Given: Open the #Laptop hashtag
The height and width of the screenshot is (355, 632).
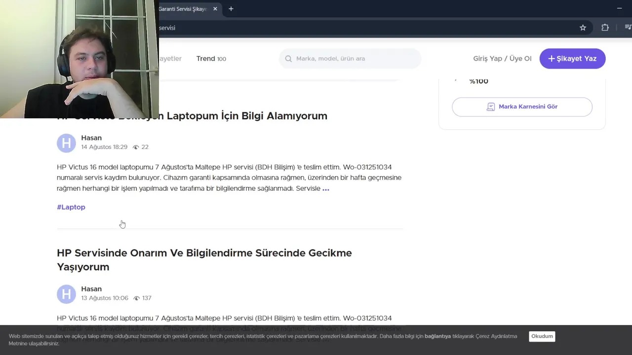Looking at the screenshot, I should (x=71, y=207).
